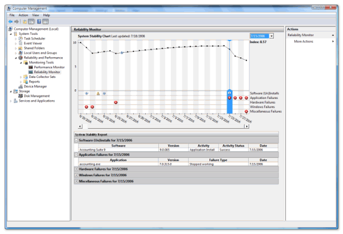Open the View menu
This screenshot has width=343, height=234.
tap(34, 15)
